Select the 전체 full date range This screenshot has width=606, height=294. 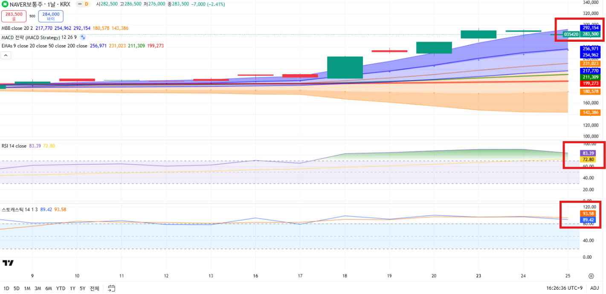click(94, 288)
